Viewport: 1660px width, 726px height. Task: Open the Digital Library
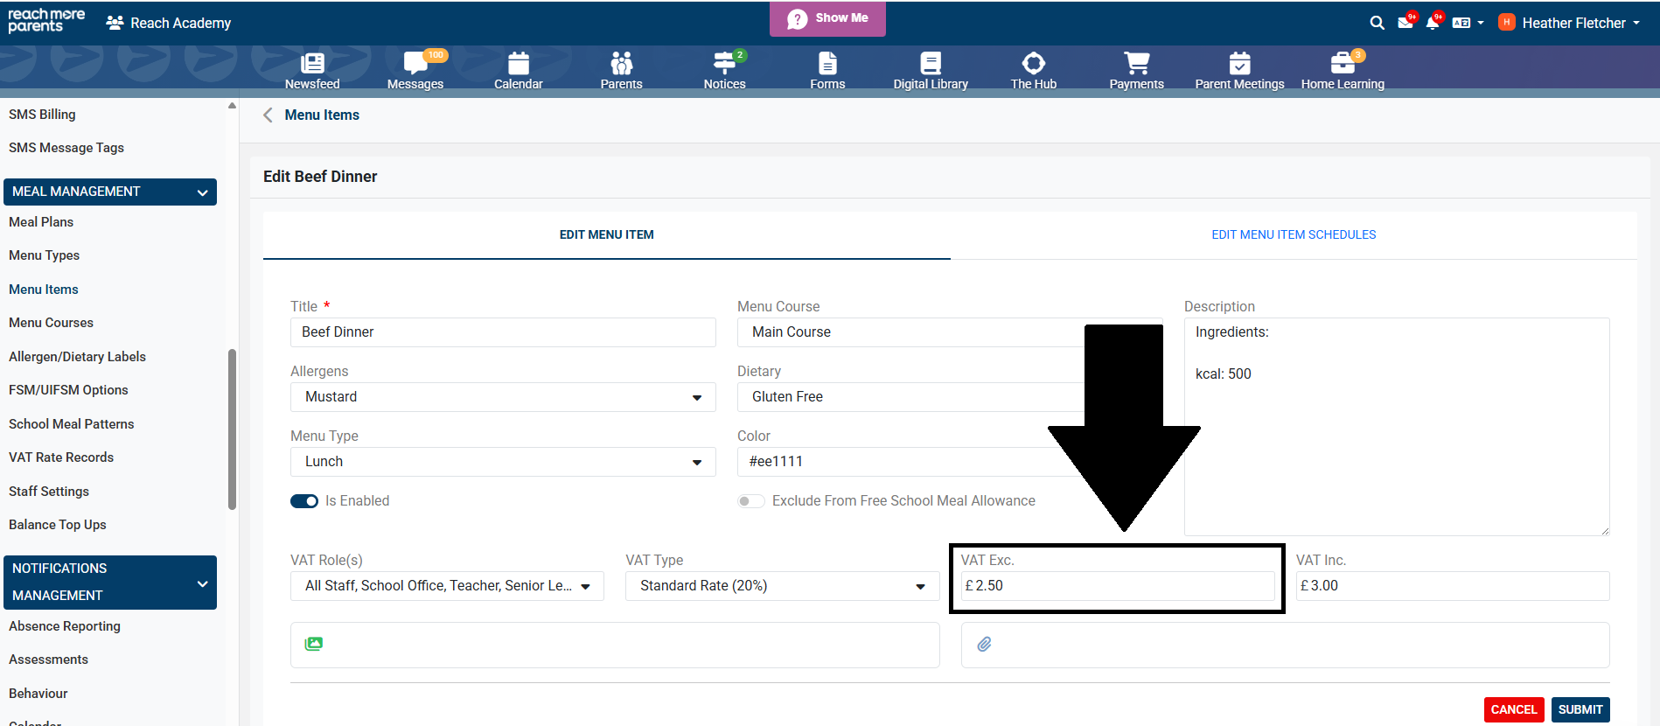click(x=931, y=64)
